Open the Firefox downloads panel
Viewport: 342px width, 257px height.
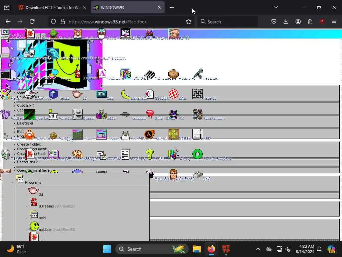point(286,21)
